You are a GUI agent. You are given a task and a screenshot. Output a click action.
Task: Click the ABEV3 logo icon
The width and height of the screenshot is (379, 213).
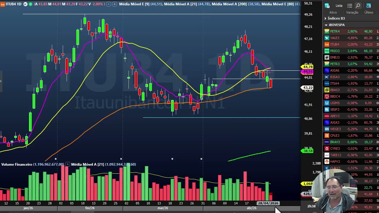pos(327,116)
